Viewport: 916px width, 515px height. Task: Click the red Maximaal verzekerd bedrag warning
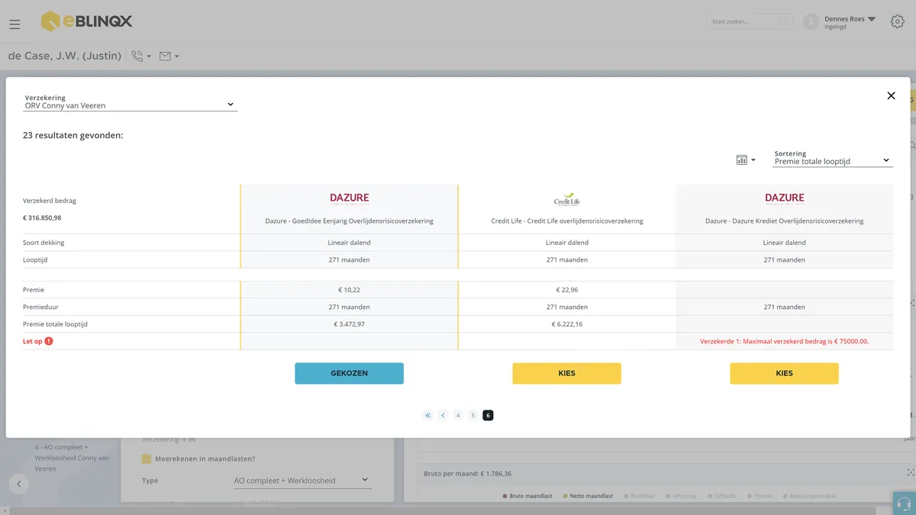(x=784, y=341)
